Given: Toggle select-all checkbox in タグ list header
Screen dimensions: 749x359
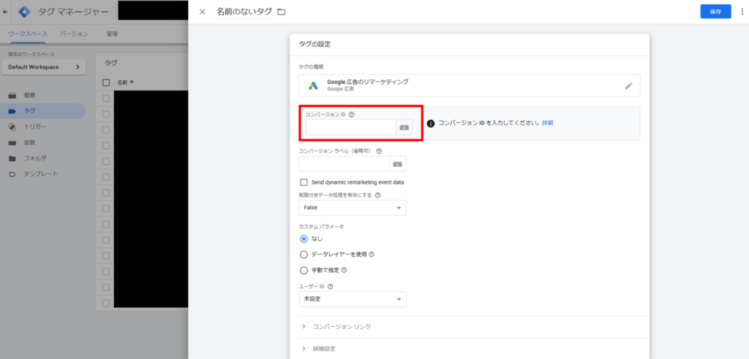Looking at the screenshot, I should click(x=106, y=82).
